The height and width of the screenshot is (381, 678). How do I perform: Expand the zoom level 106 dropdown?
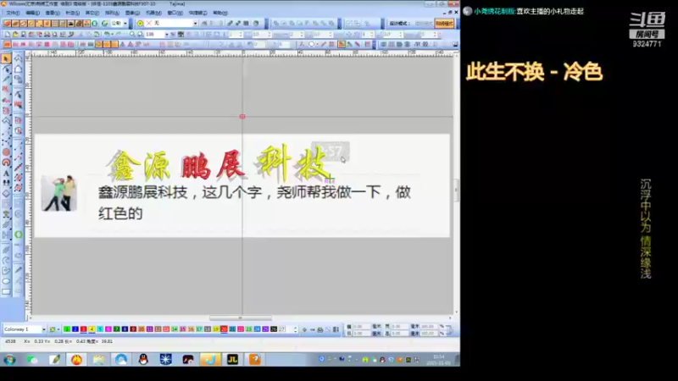(167, 34)
